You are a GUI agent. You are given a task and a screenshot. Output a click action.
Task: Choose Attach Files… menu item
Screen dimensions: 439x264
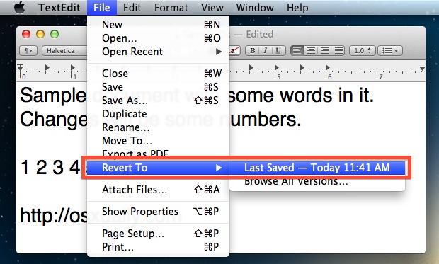(158, 190)
